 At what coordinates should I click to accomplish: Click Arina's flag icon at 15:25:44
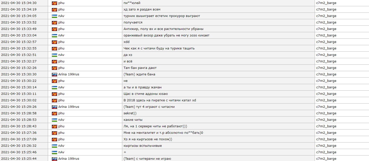point(54,159)
